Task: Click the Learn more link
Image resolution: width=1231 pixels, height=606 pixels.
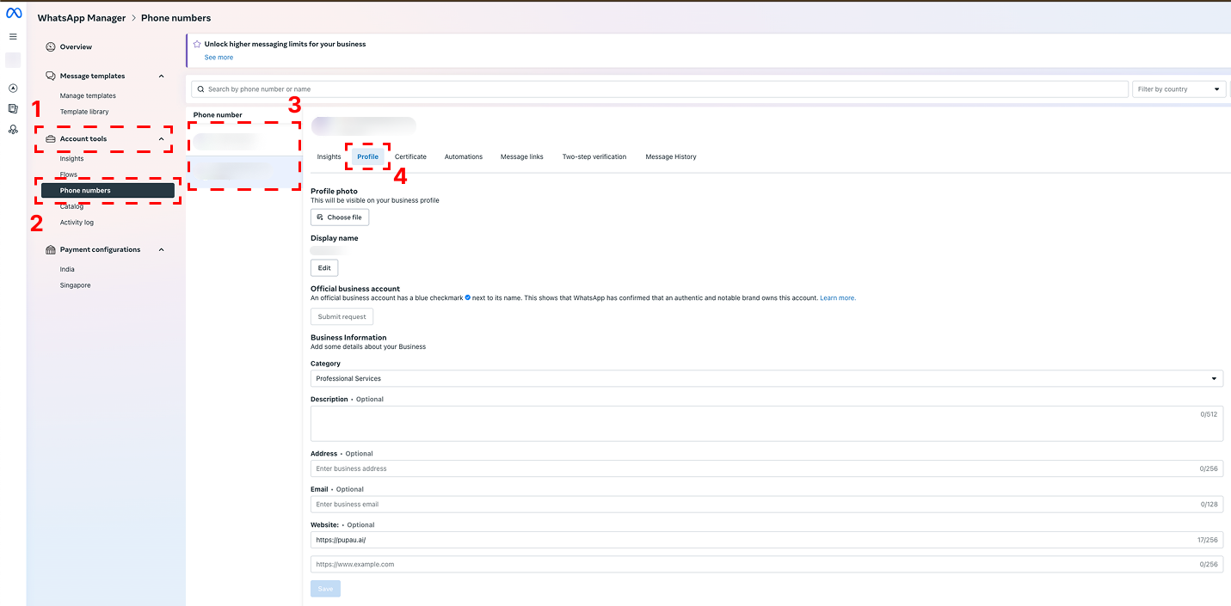Action: [x=838, y=298]
